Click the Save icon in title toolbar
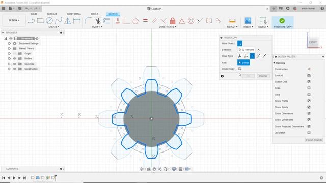This screenshot has width=326, height=183. tap(20, 8)
